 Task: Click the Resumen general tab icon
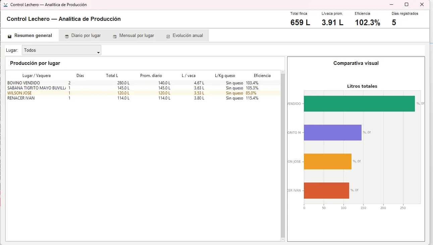tap(9, 36)
